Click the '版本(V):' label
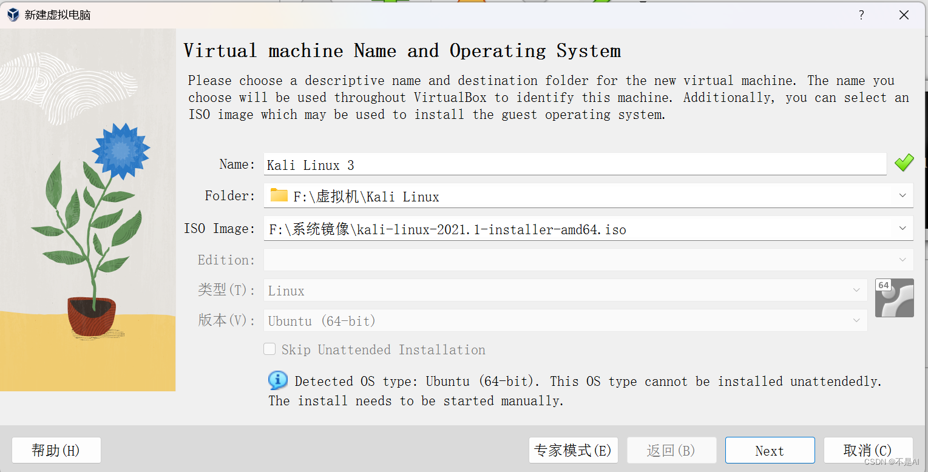Viewport: 928px width, 472px height. [x=226, y=320]
